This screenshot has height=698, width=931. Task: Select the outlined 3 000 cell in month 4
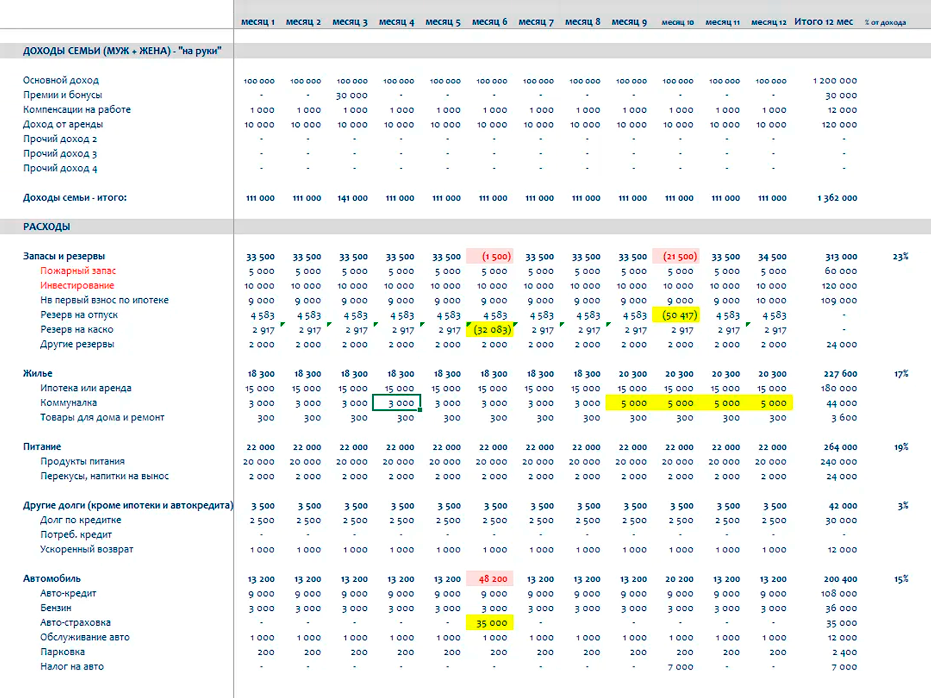pos(397,403)
